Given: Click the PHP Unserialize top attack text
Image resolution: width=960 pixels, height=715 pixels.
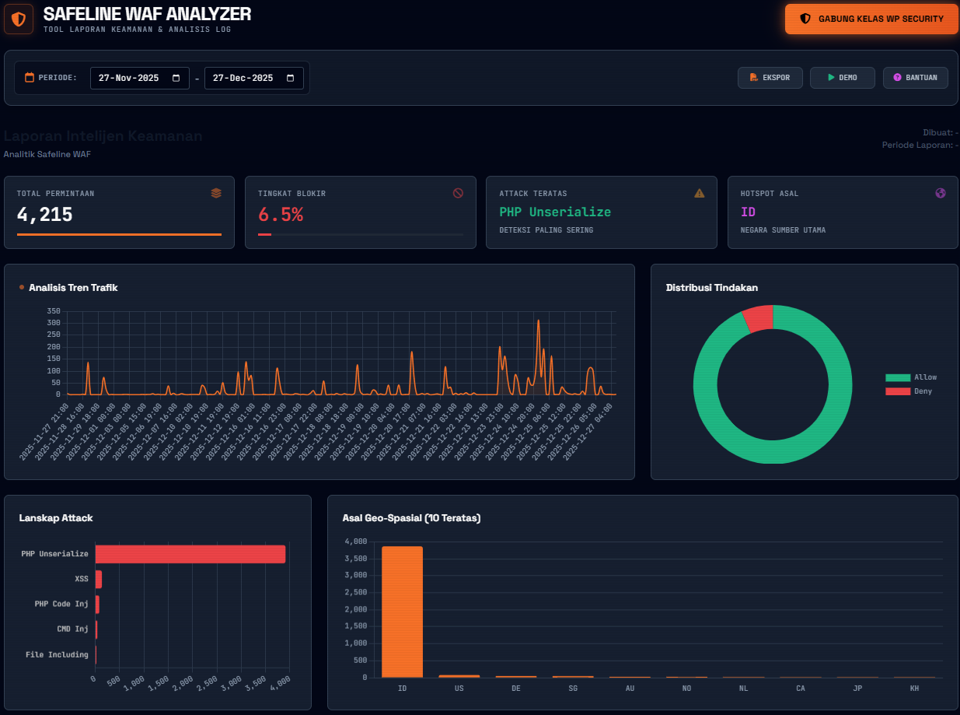Looking at the screenshot, I should click(x=555, y=212).
